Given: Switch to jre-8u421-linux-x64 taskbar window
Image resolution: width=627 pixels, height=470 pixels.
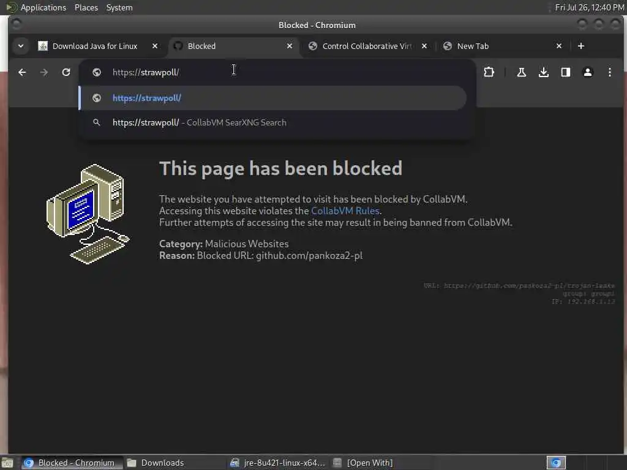Looking at the screenshot, I should pos(279,463).
